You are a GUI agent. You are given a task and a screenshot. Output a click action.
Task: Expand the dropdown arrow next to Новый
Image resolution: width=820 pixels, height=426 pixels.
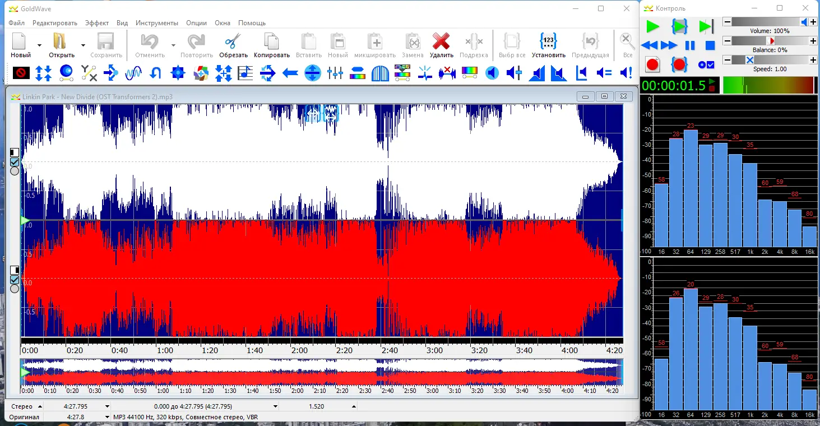(39, 45)
